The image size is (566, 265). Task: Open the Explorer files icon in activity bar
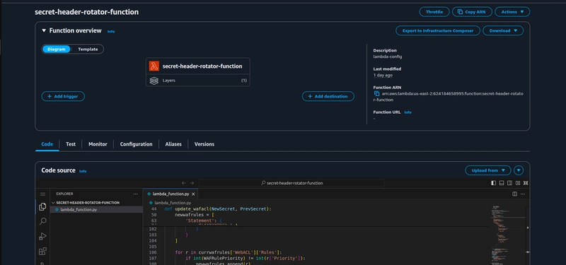(42, 206)
